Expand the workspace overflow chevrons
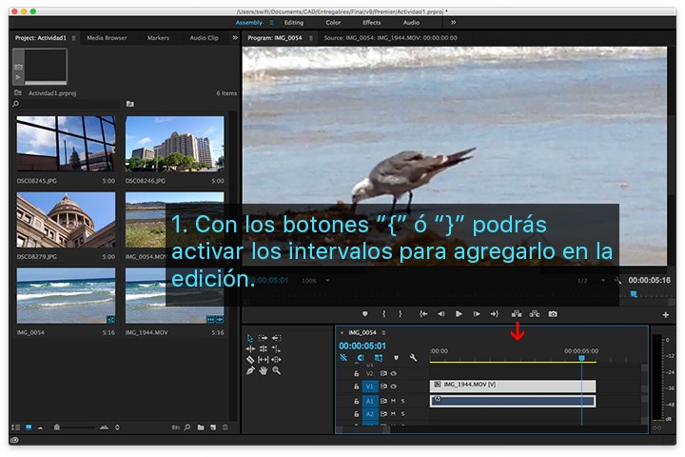 click(x=453, y=22)
